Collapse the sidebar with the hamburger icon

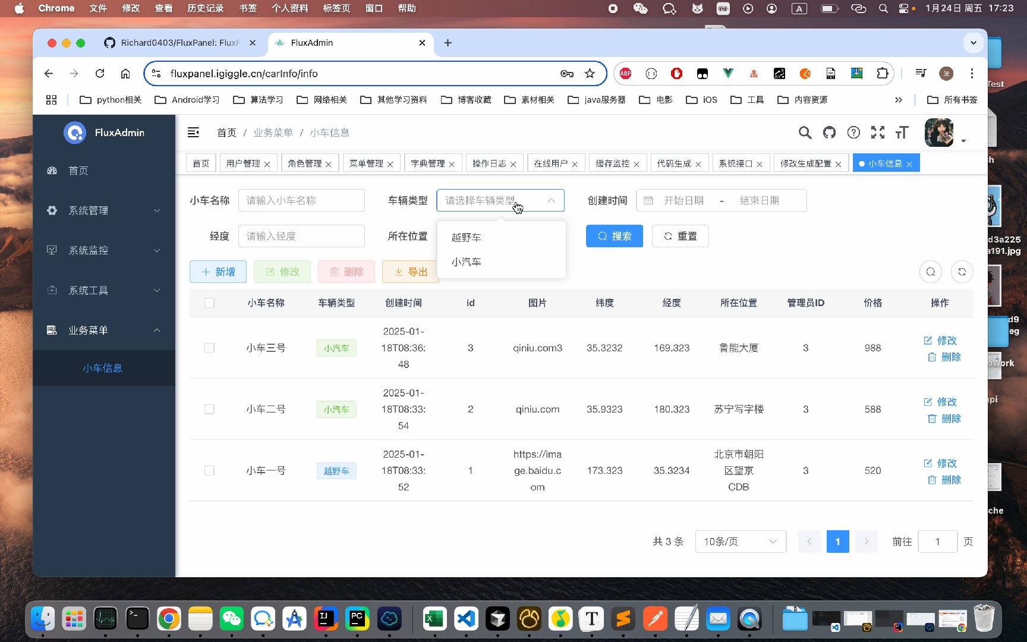[x=193, y=133]
